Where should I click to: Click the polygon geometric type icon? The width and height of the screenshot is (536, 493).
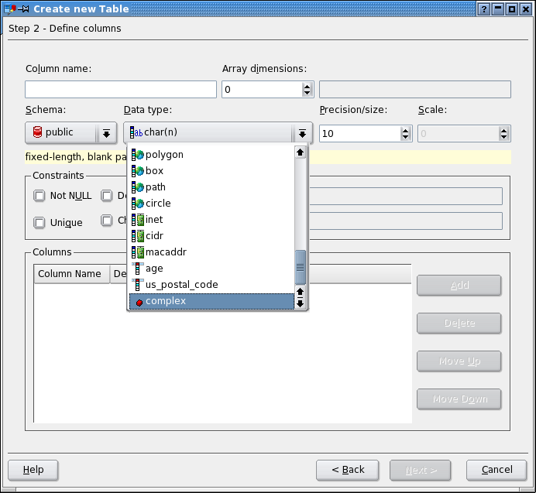[138, 155]
